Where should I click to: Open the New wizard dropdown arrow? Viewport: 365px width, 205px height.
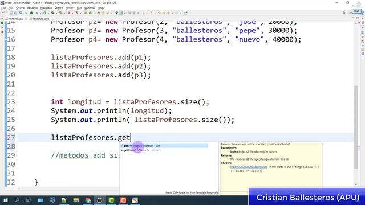(7, 13)
